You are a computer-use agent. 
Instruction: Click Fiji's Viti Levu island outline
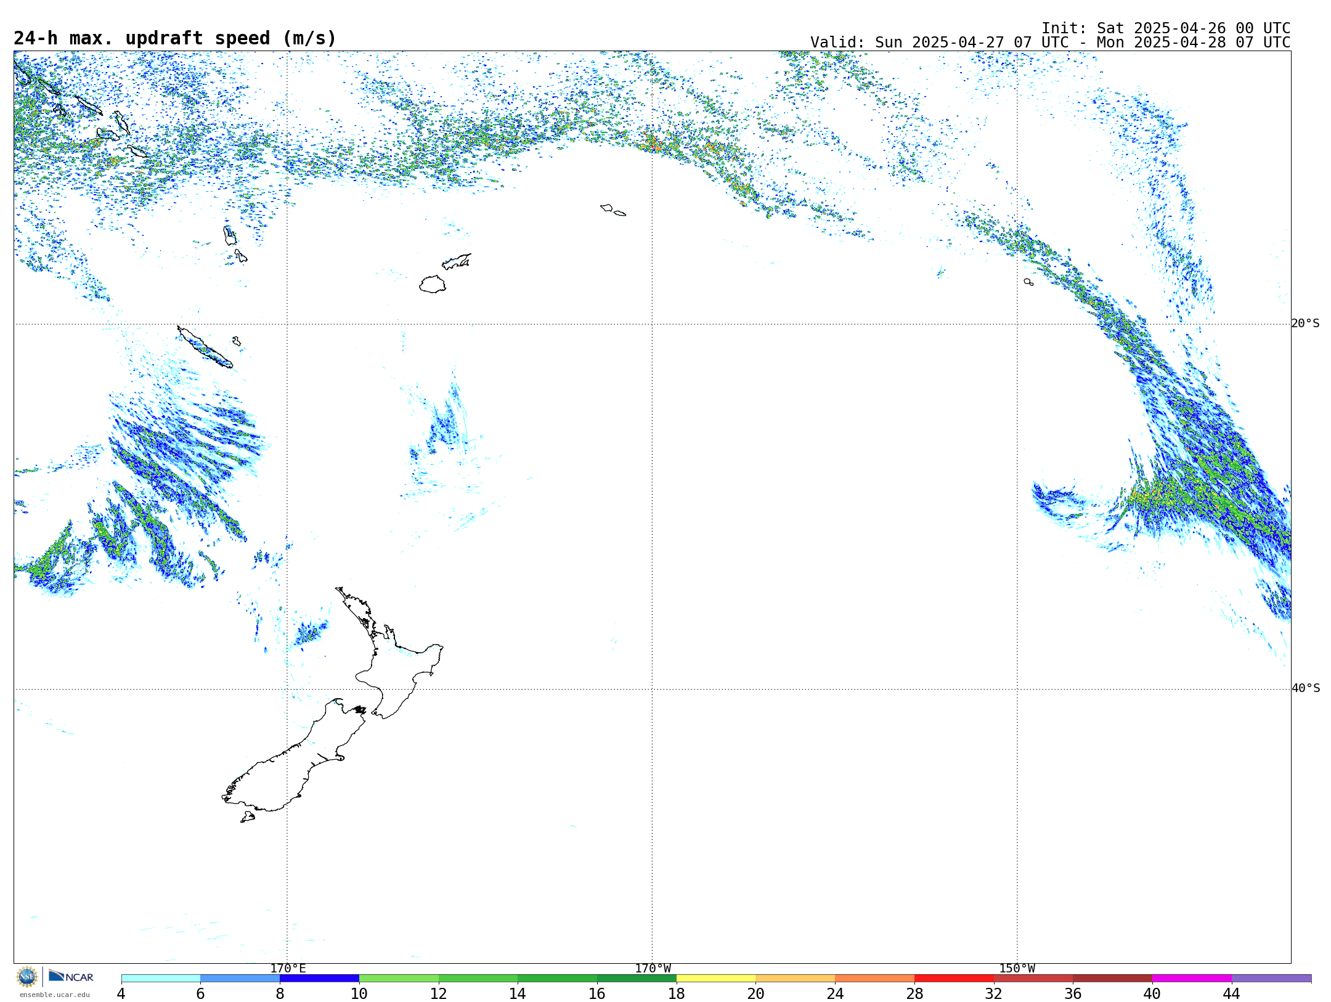[x=433, y=285]
